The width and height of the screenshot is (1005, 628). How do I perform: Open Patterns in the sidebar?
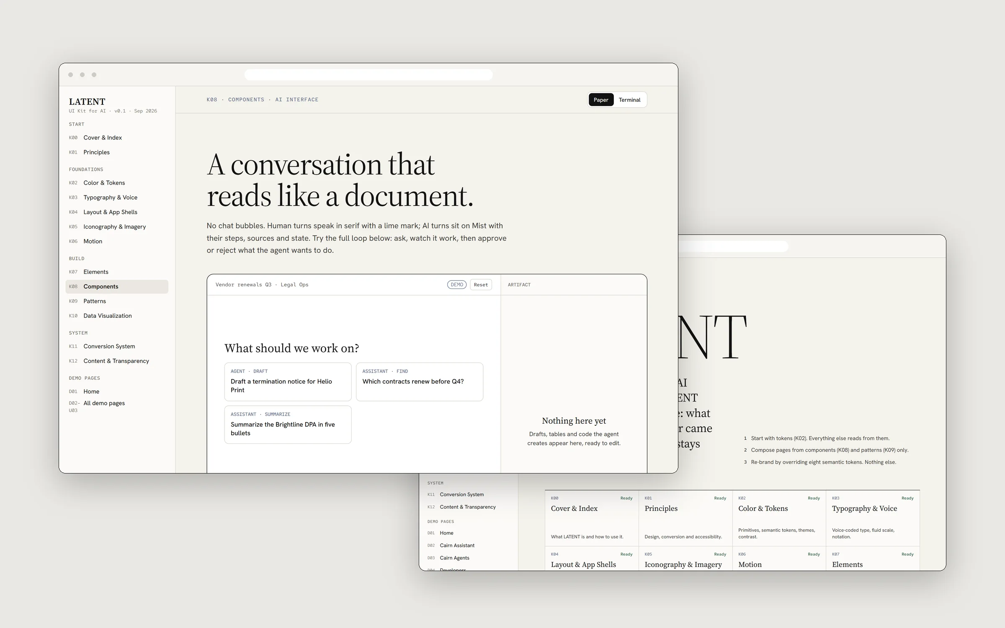pyautogui.click(x=117, y=301)
